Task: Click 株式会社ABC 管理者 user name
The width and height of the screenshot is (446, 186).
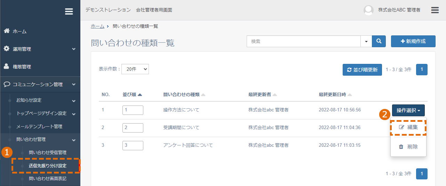Action: click(399, 10)
